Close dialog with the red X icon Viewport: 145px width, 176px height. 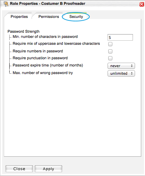tap(142, 4)
